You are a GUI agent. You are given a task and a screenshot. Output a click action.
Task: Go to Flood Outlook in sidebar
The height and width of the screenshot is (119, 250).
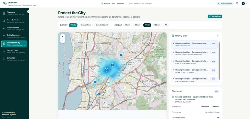click(14, 21)
